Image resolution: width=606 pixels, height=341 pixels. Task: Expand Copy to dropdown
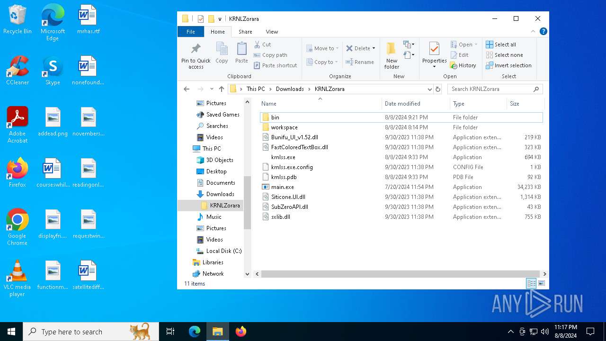[x=337, y=62]
